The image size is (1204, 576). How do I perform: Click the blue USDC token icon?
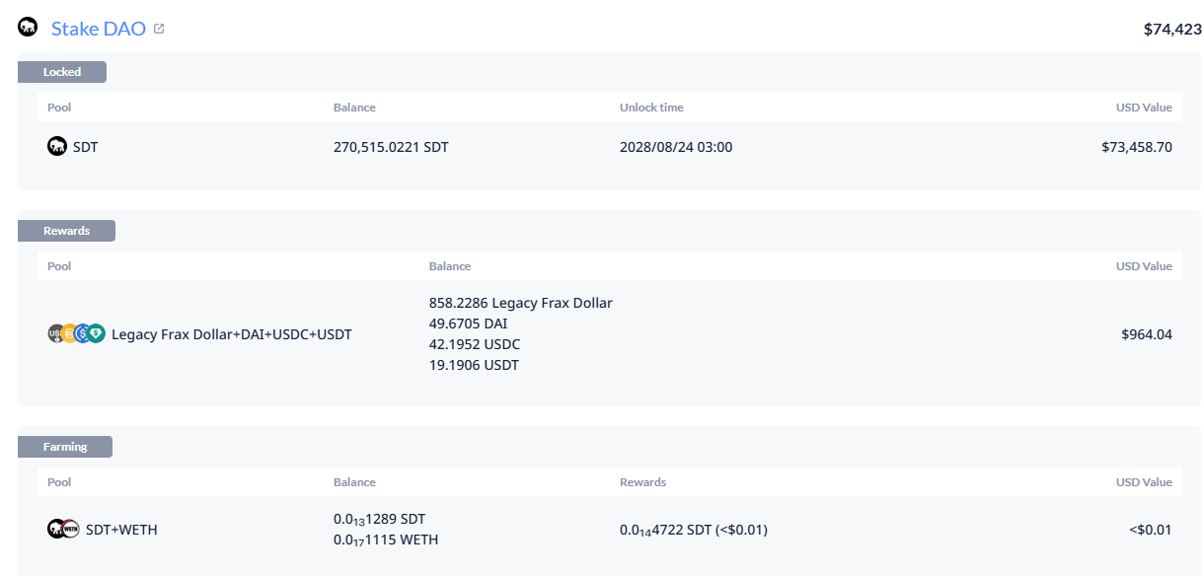coord(83,334)
